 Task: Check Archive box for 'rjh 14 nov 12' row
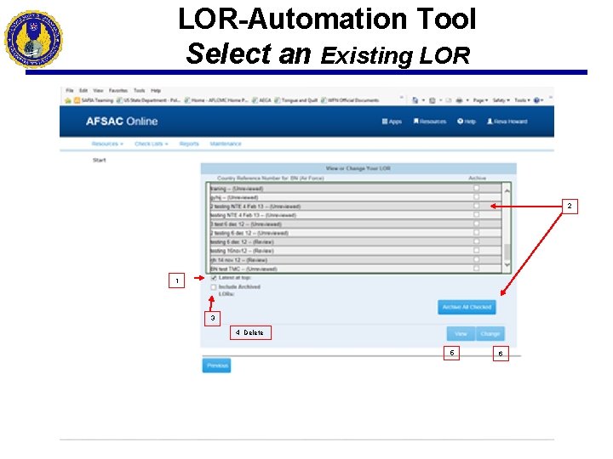[476, 259]
